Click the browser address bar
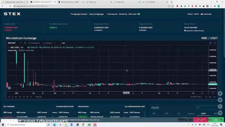The height and width of the screenshot is (127, 225). pyautogui.click(x=92, y=6)
